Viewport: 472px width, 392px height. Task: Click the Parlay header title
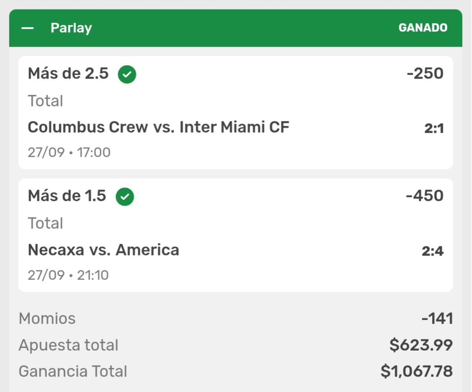tap(71, 28)
